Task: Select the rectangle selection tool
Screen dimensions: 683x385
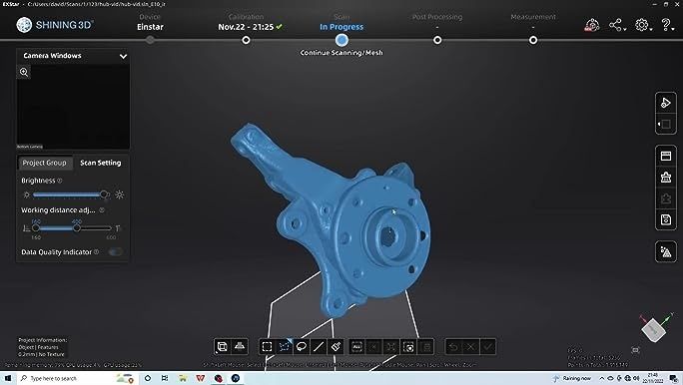Action: coord(267,347)
